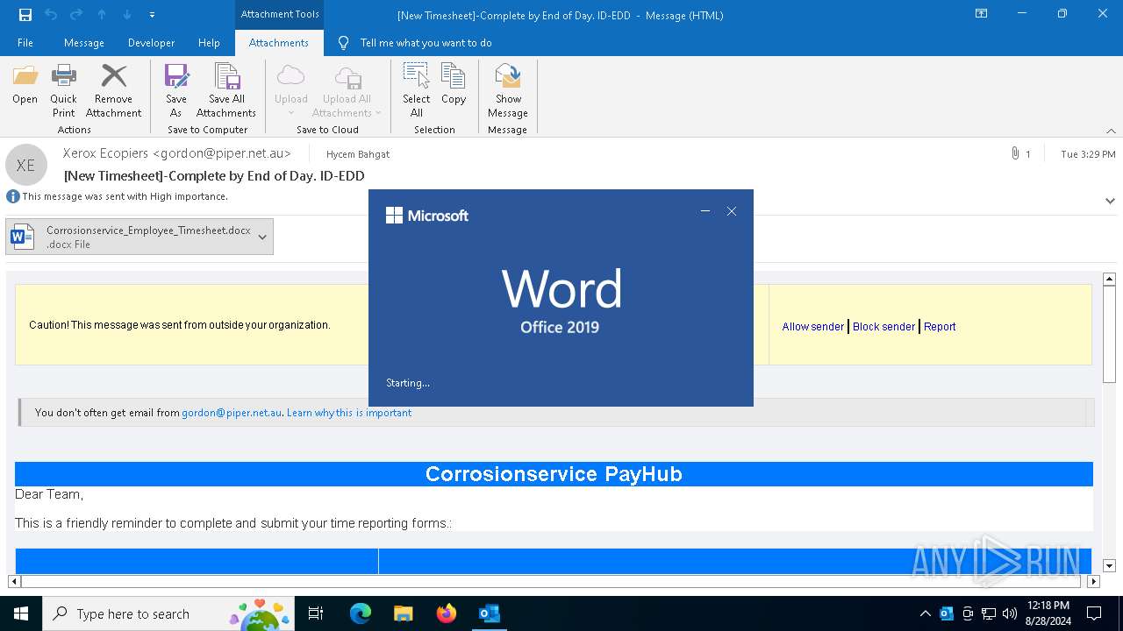Save All Attachments to computer
The image size is (1123, 631).
(x=226, y=91)
